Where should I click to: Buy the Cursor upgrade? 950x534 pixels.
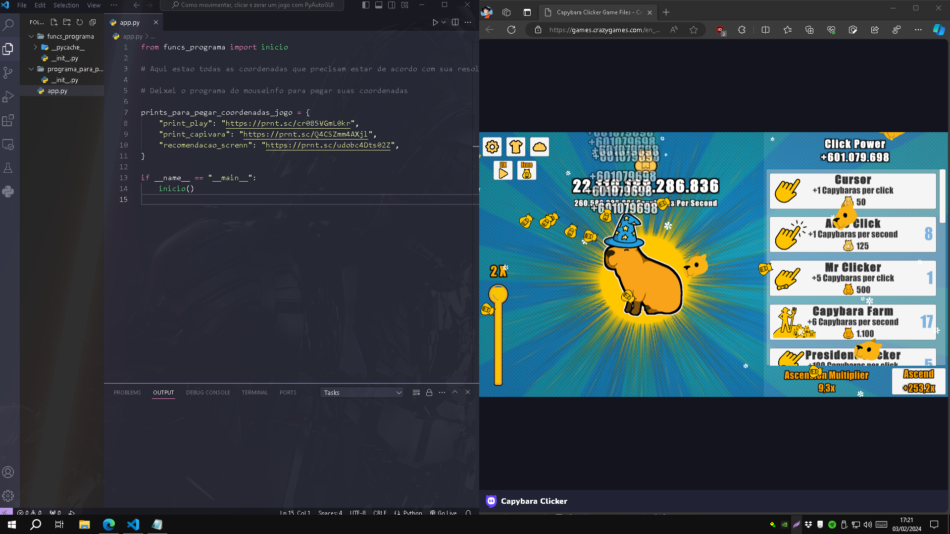click(x=852, y=191)
